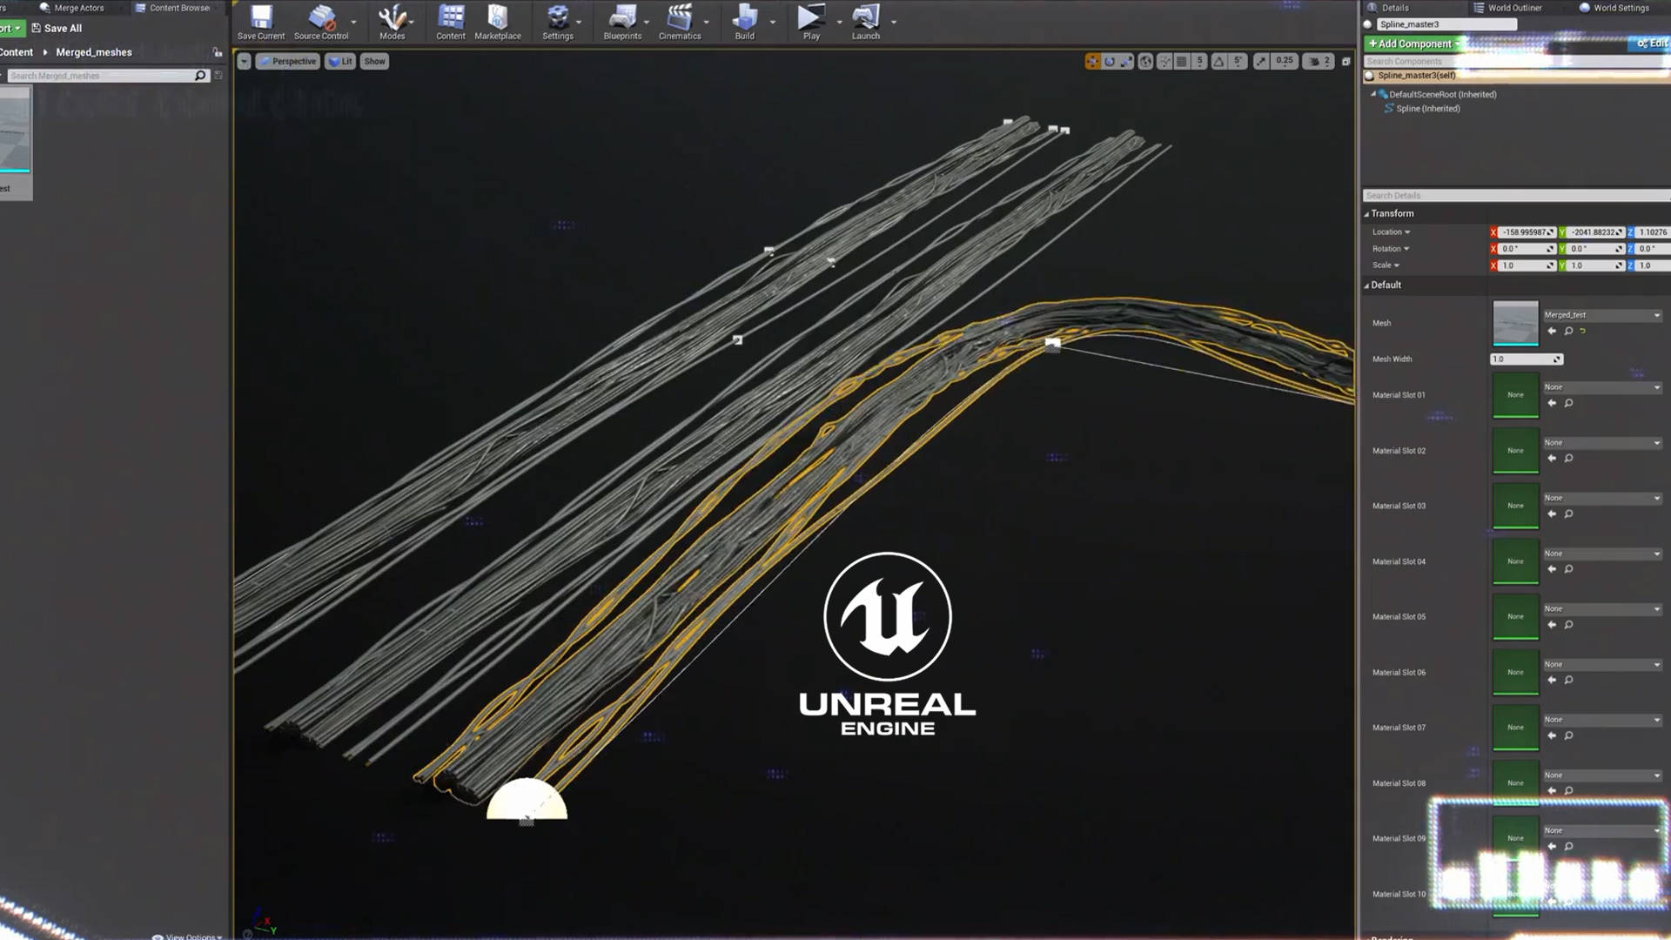Click the Build toolbar button
1671x940 pixels.
[745, 23]
